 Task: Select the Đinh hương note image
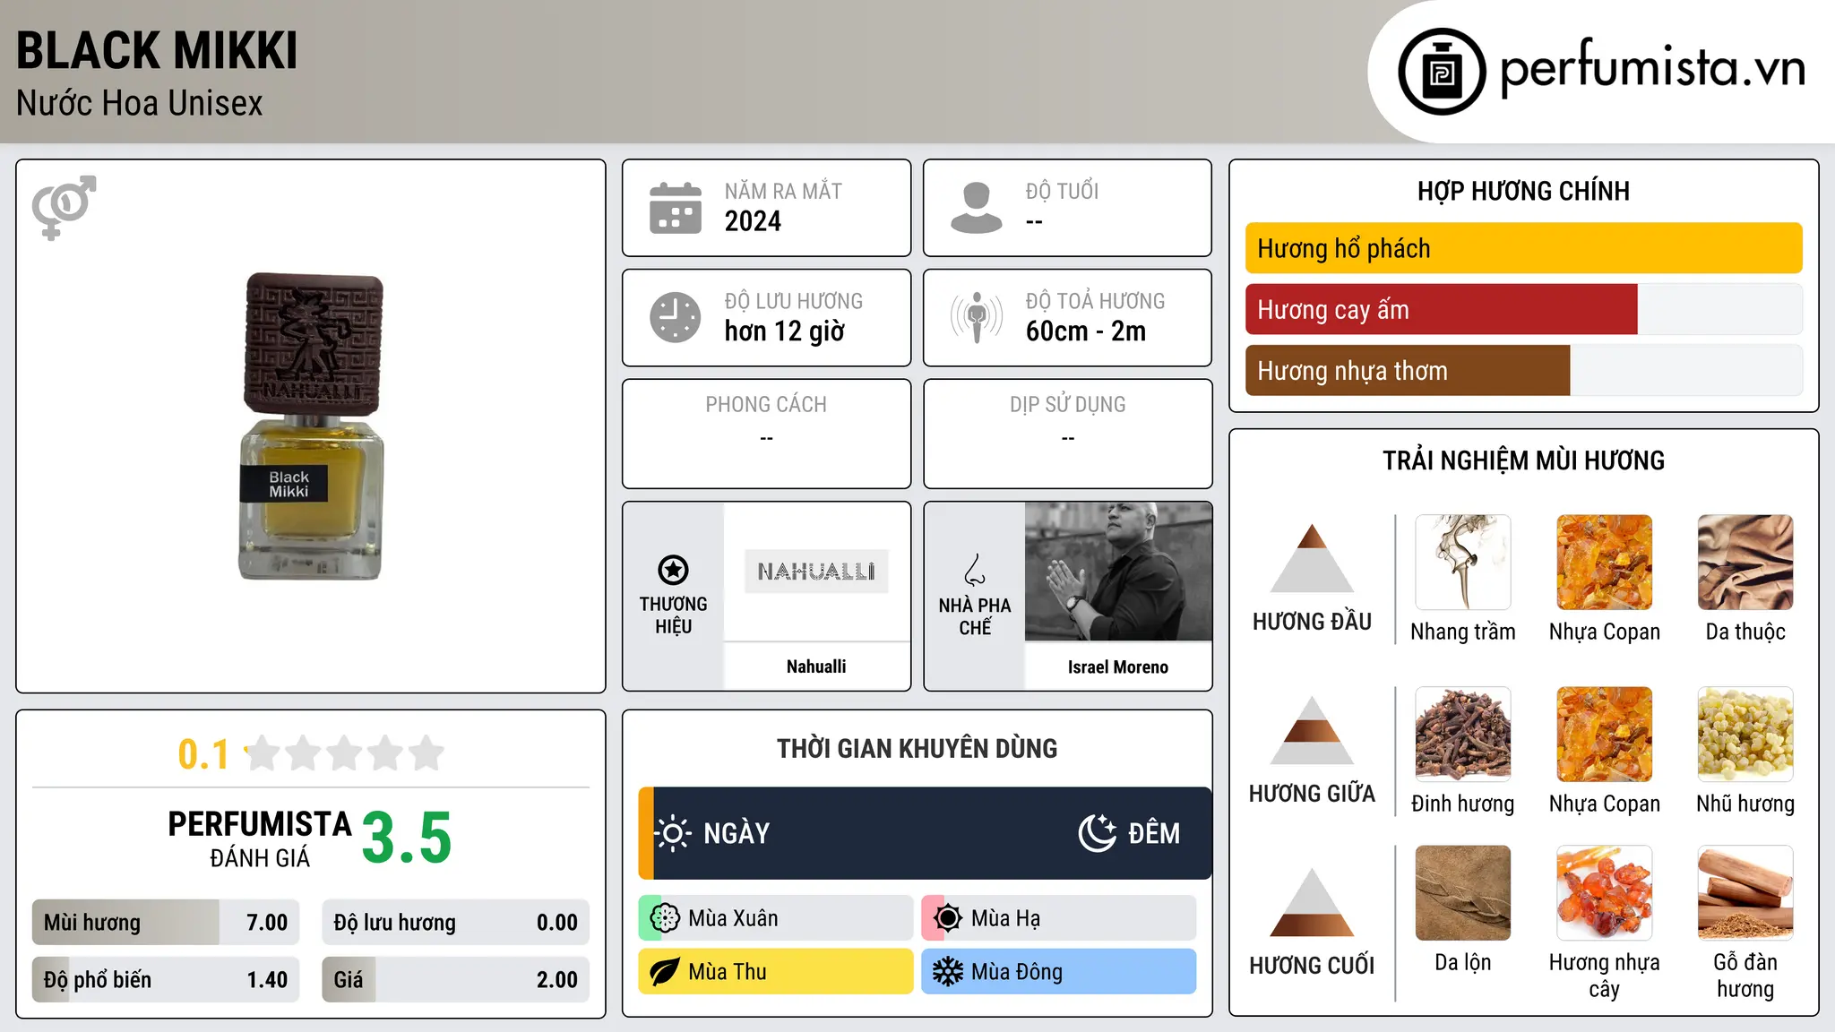1463,735
